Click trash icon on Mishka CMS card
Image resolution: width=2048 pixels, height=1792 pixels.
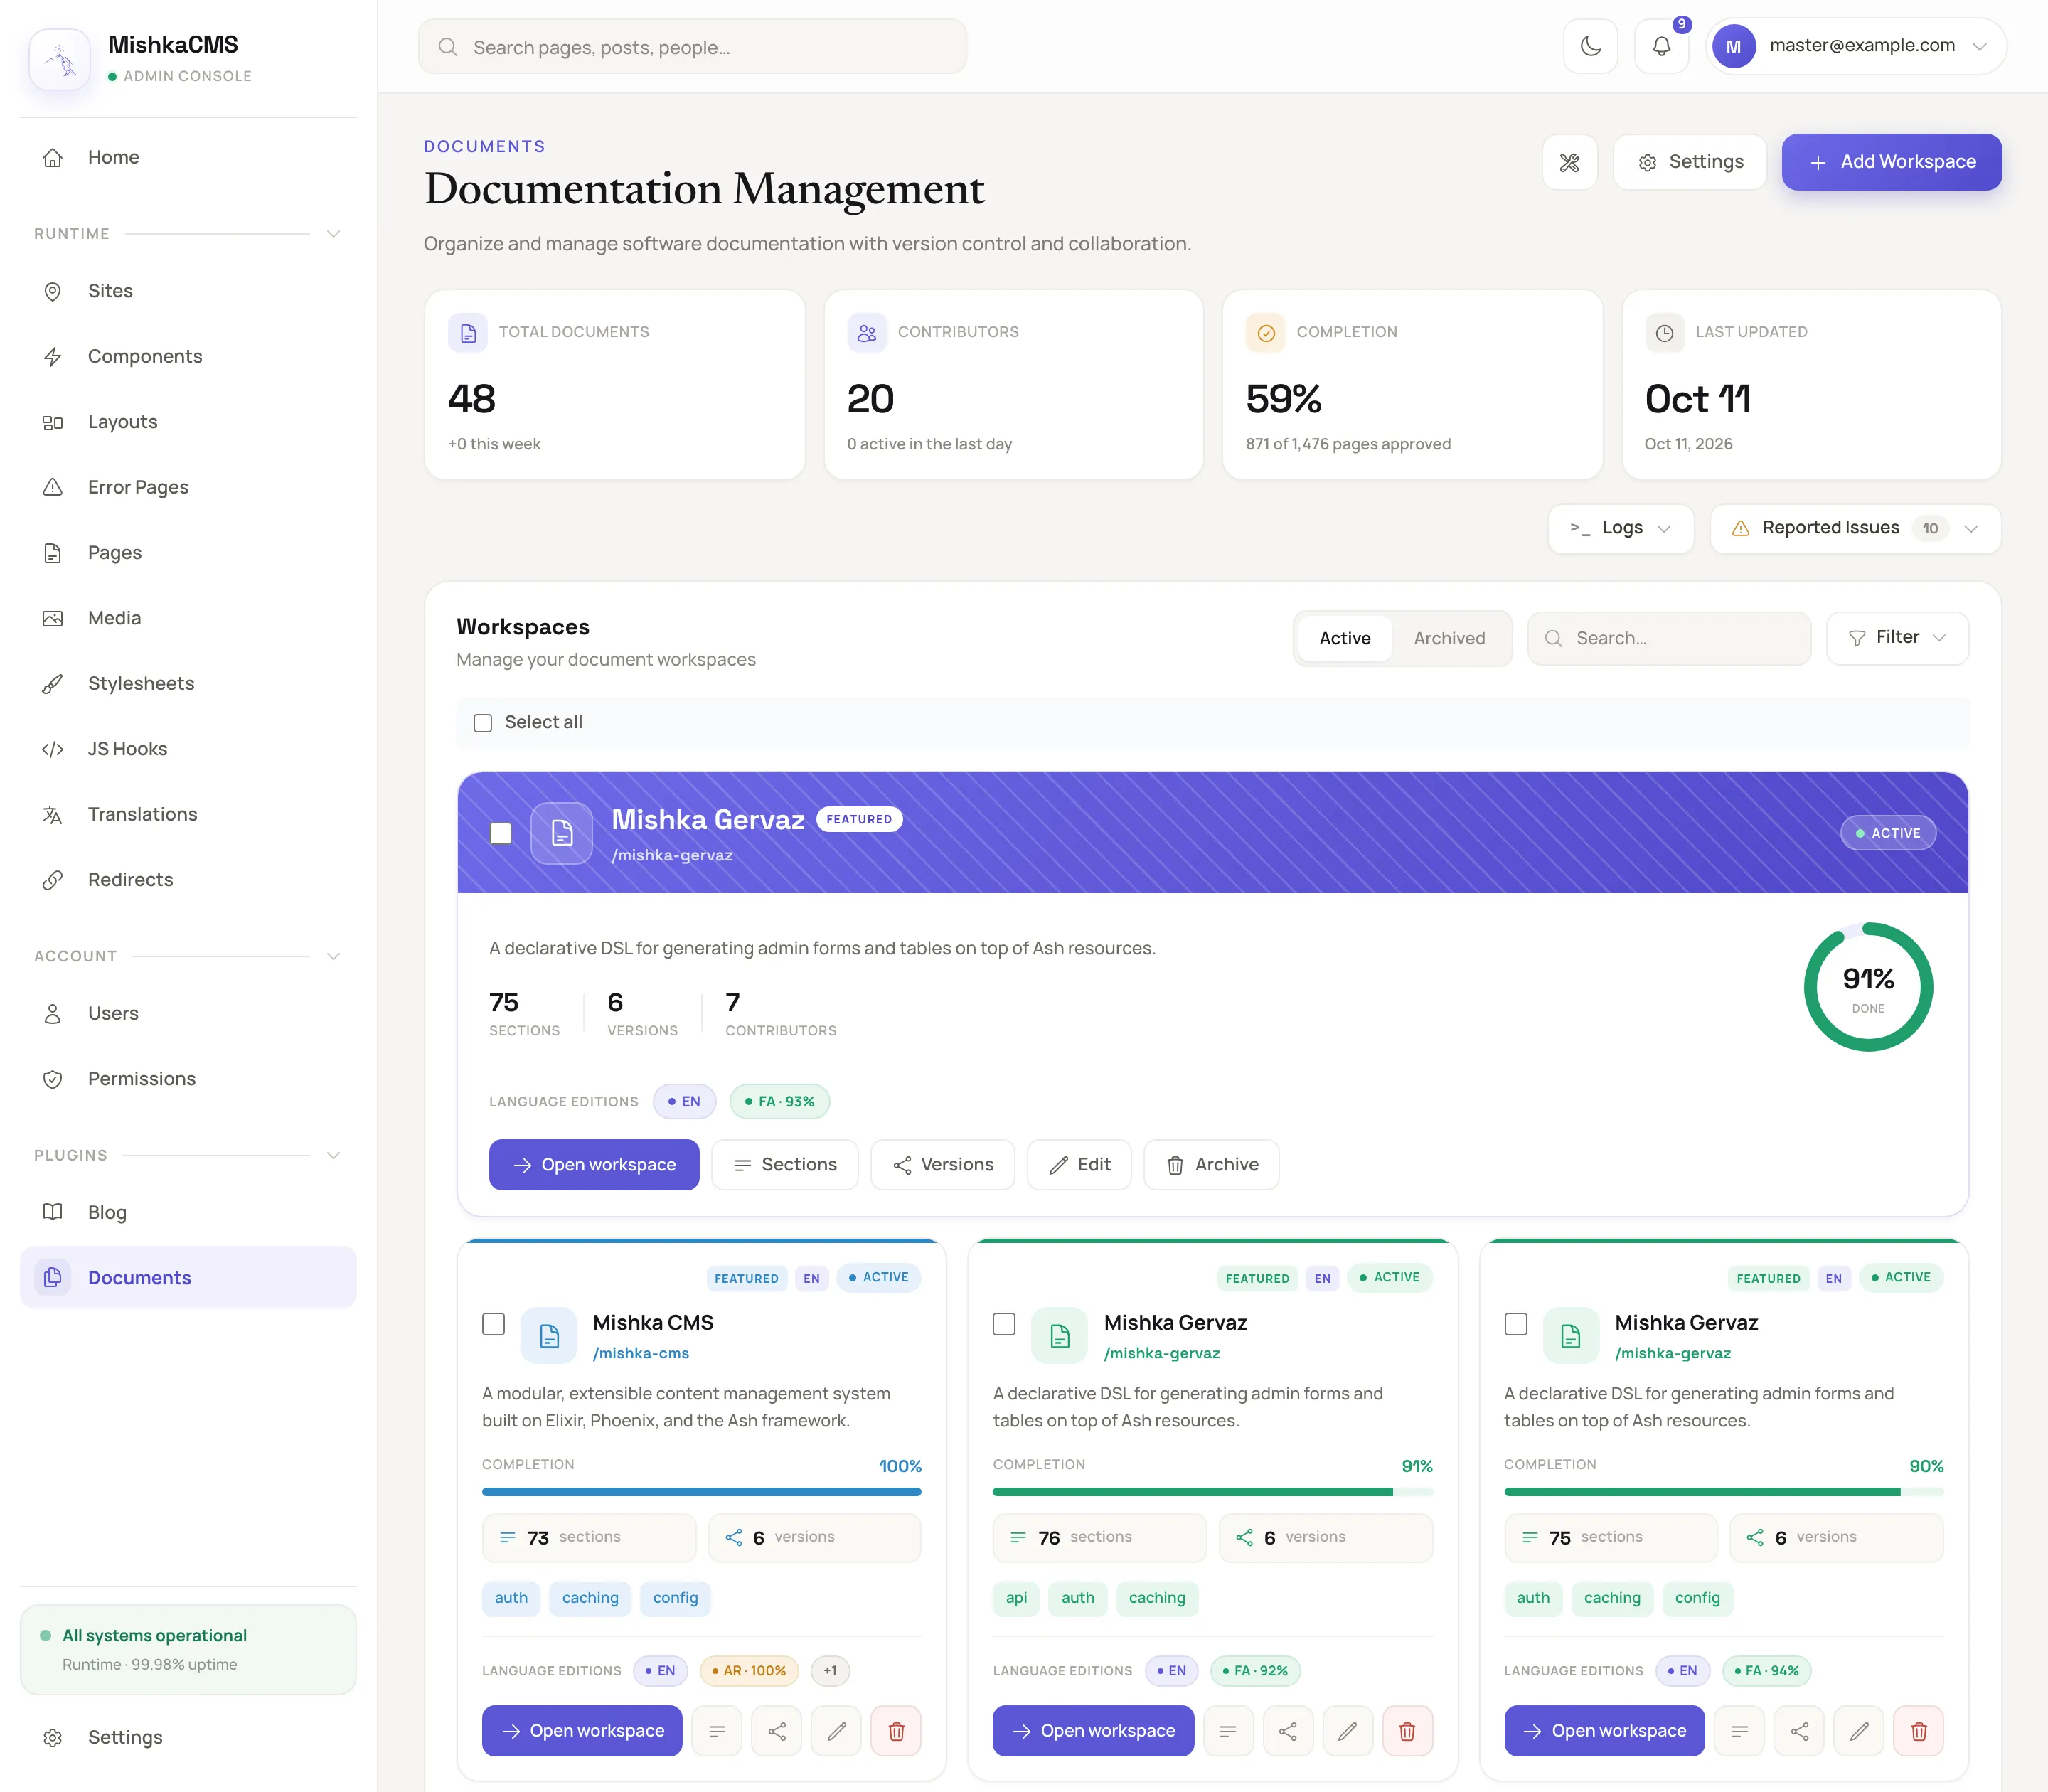[896, 1731]
